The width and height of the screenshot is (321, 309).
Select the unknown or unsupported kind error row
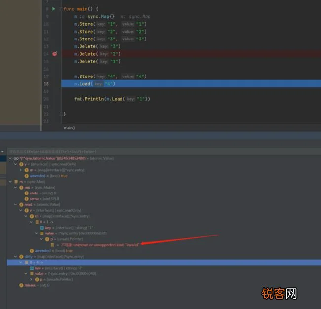click(164, 245)
